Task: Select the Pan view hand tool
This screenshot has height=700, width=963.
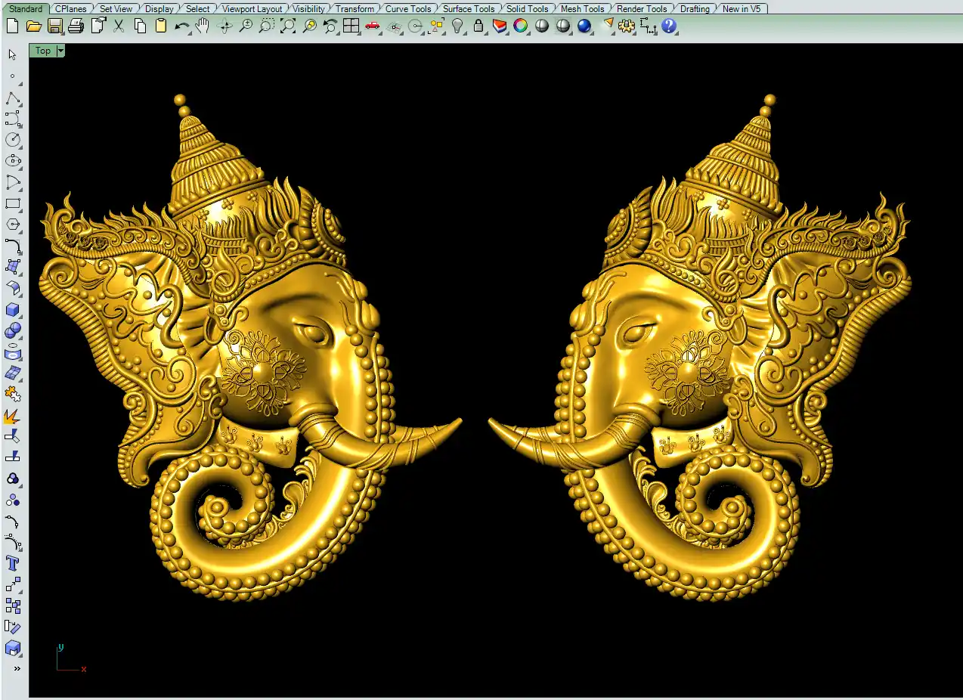Action: click(203, 26)
